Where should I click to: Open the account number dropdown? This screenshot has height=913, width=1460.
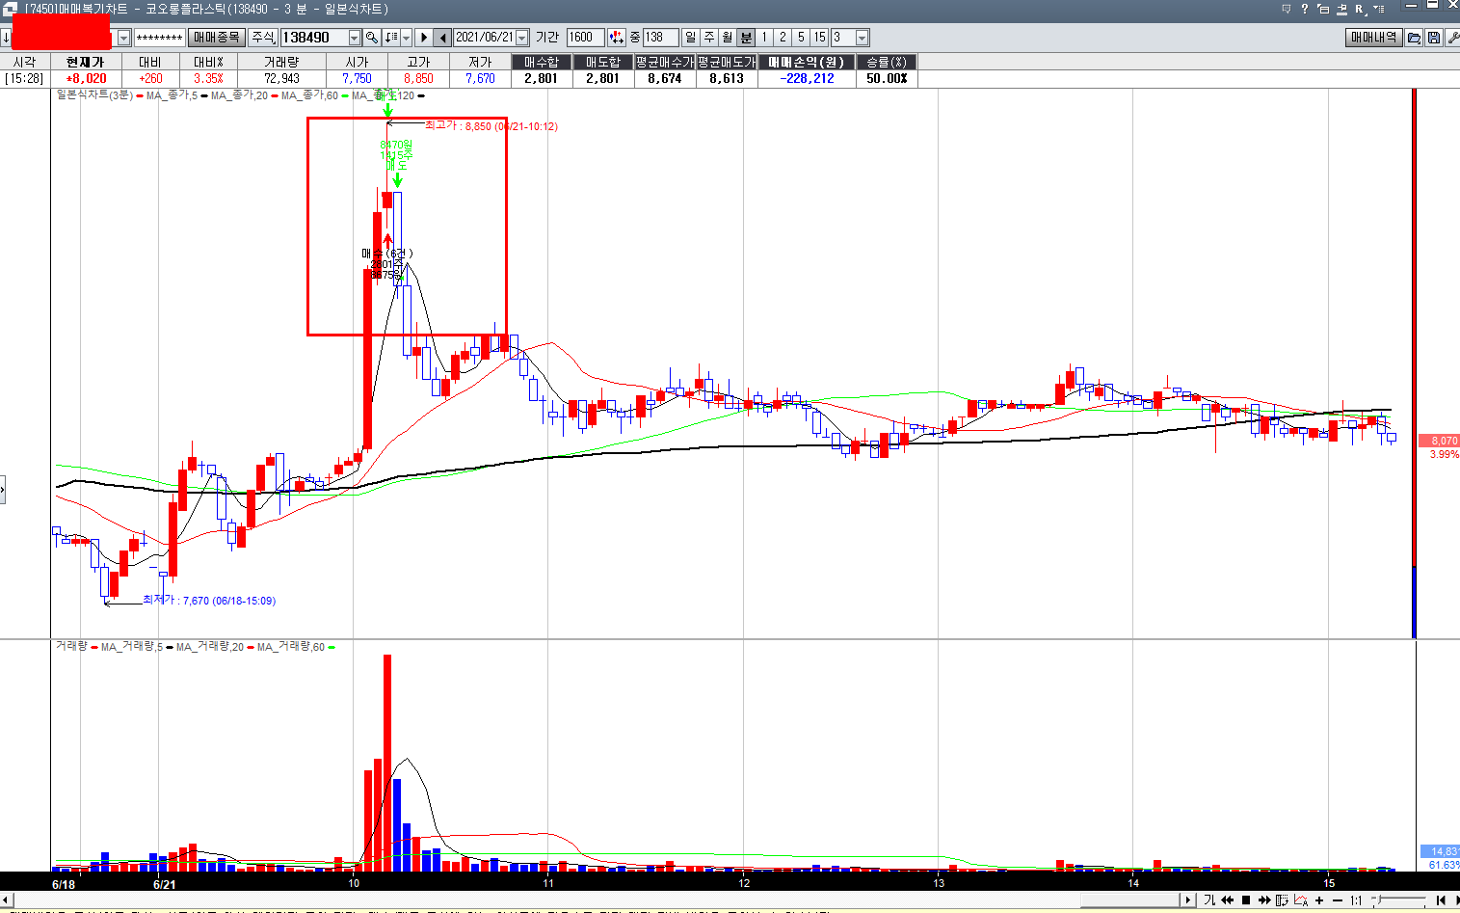[x=124, y=38]
